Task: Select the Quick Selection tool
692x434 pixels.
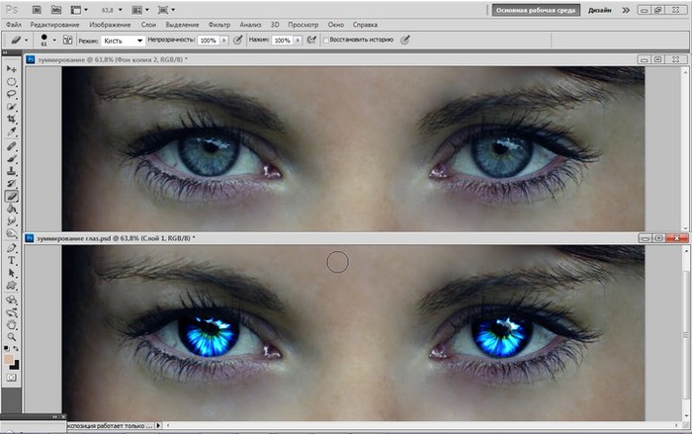Action: [x=12, y=107]
